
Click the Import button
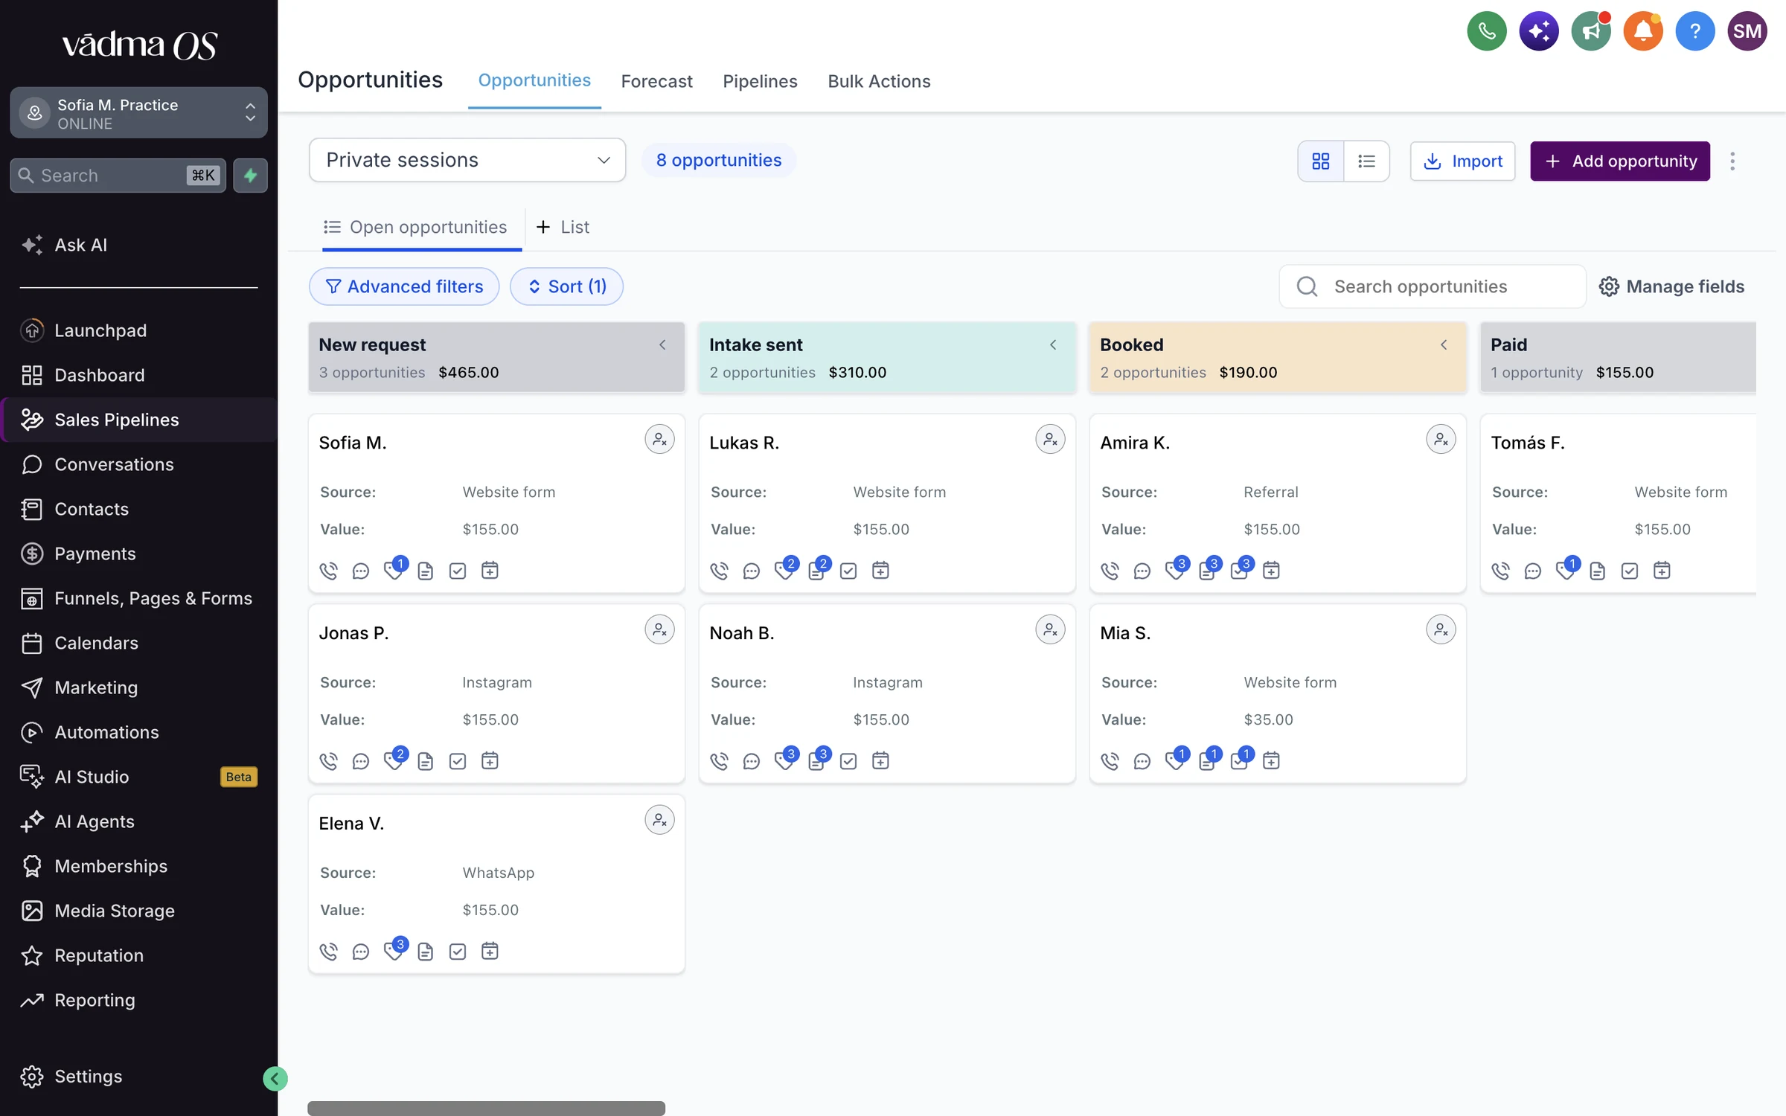tap(1462, 161)
